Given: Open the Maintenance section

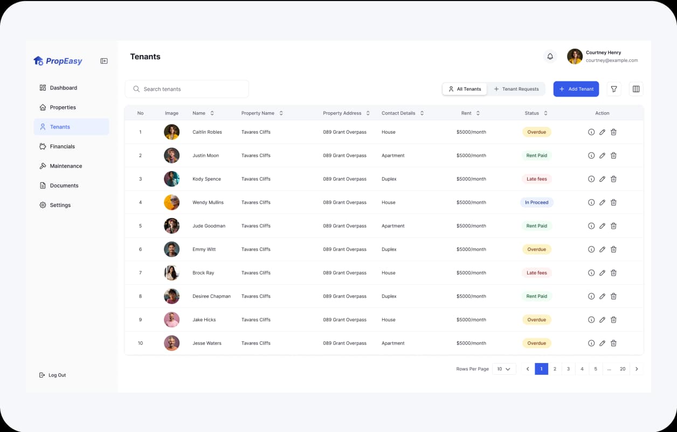Looking at the screenshot, I should [71, 166].
